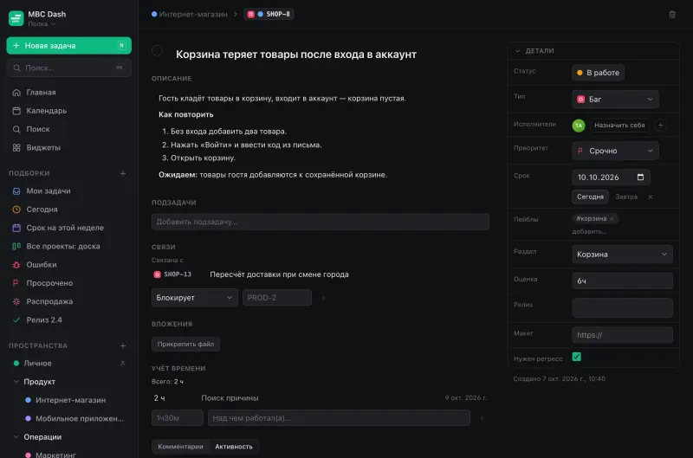Open the Тип dropdown showing Баг
This screenshot has height=458, width=693.
tap(615, 100)
